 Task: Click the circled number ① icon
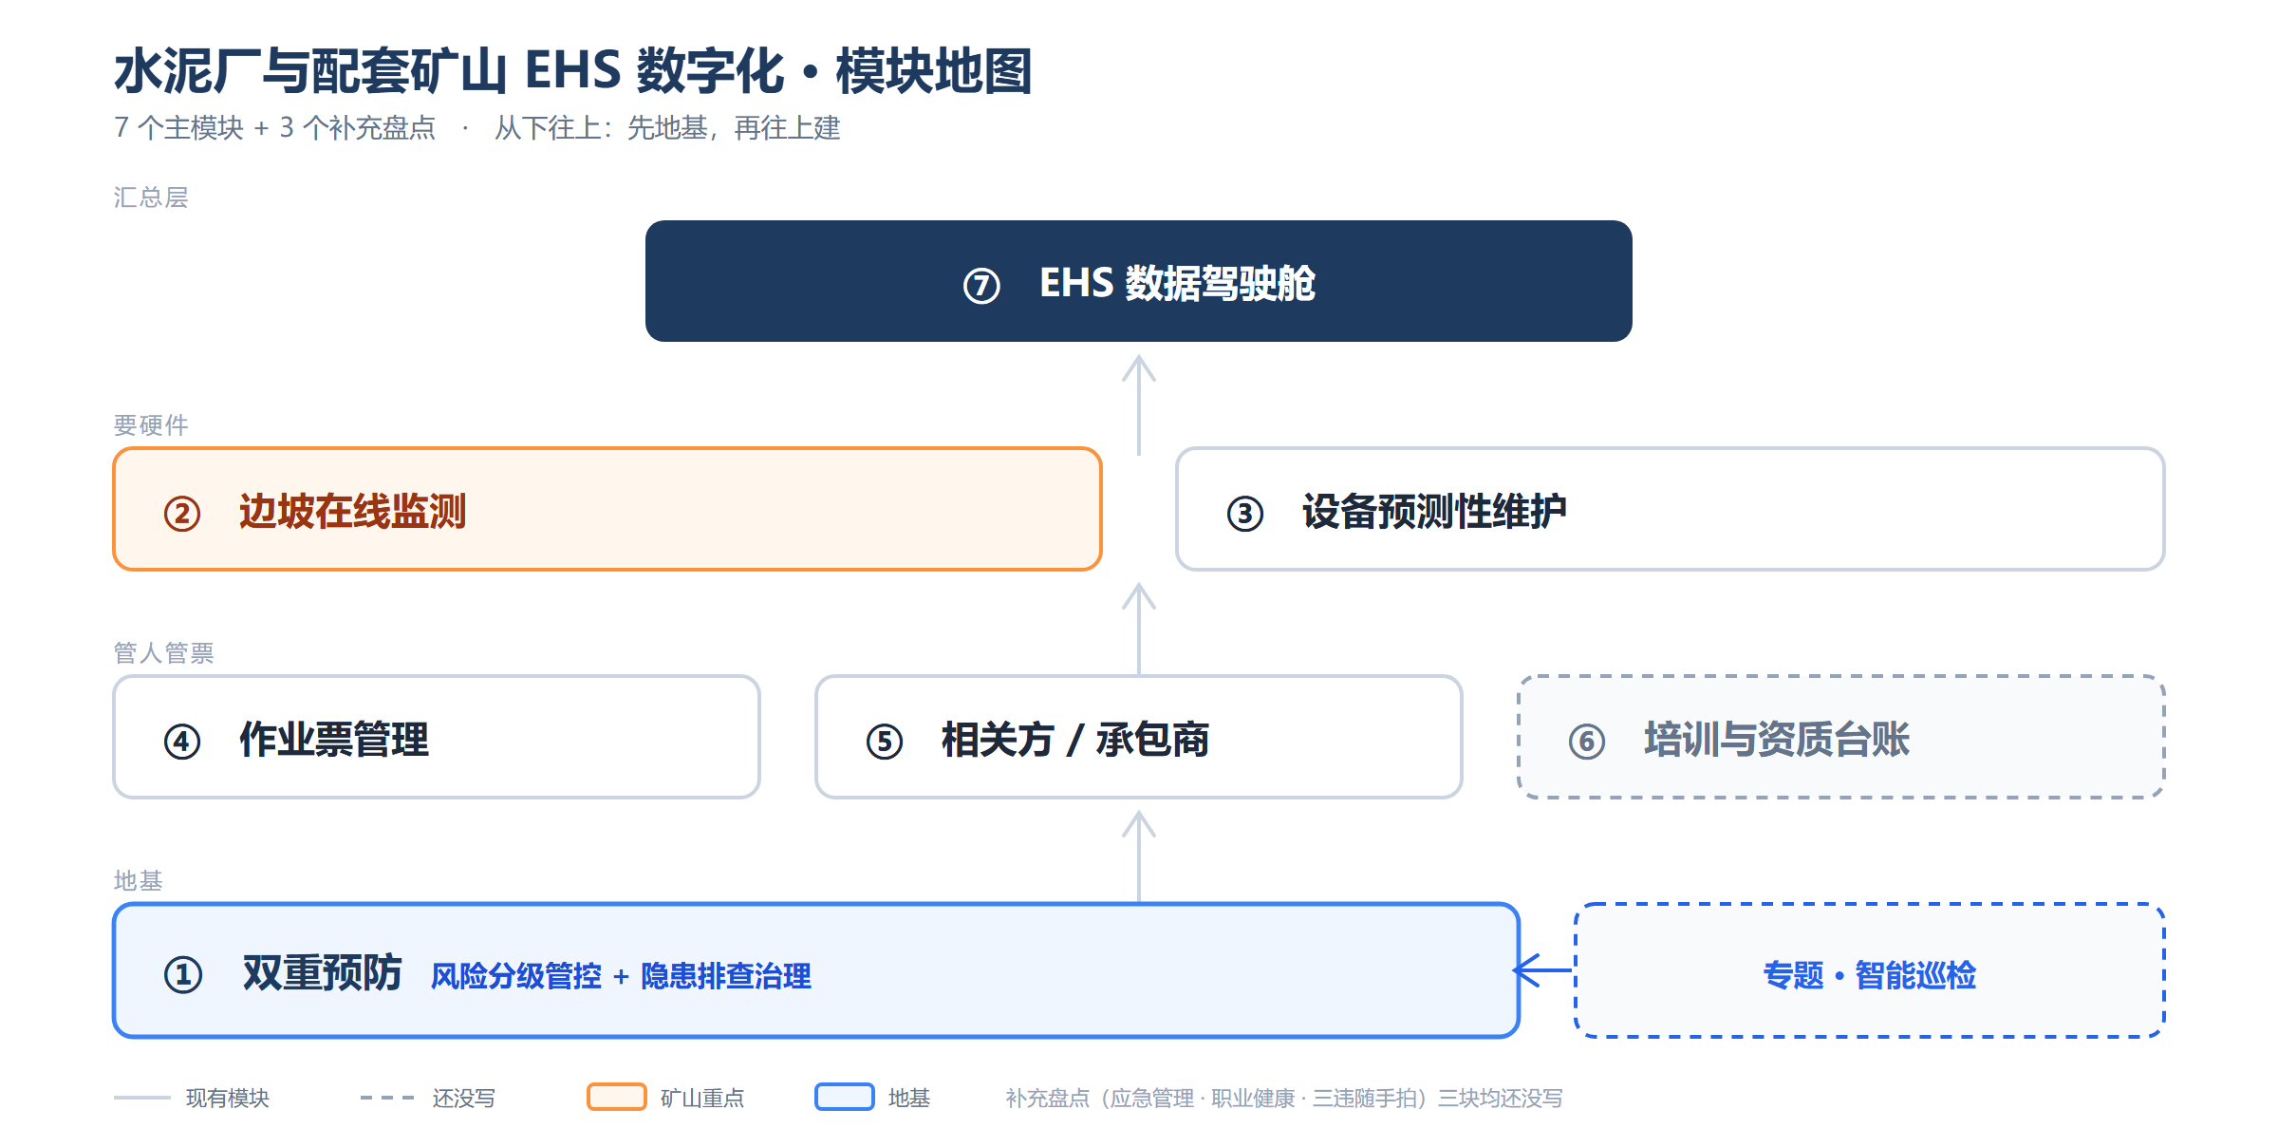coord(183,975)
